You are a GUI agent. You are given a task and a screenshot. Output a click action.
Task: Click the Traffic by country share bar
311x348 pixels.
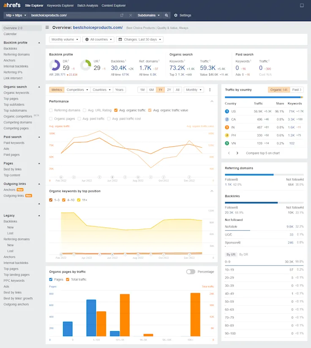264,97
